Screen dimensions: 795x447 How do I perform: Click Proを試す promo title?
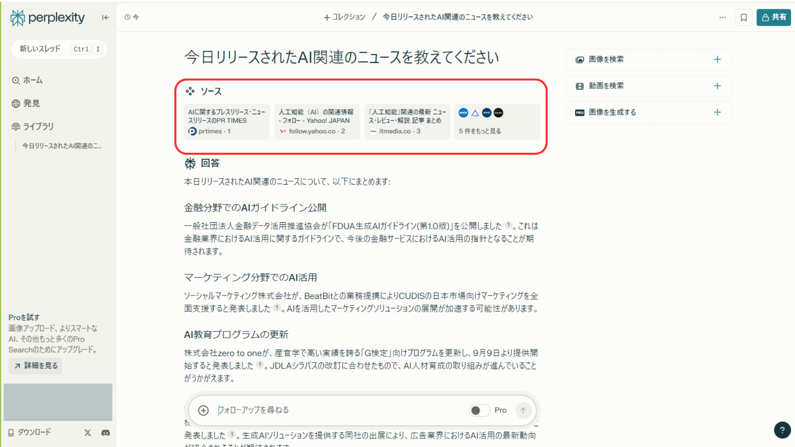(x=24, y=317)
